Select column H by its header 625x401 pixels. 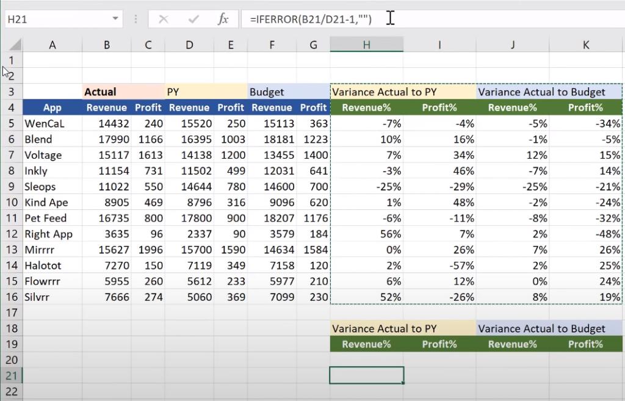[x=366, y=45]
